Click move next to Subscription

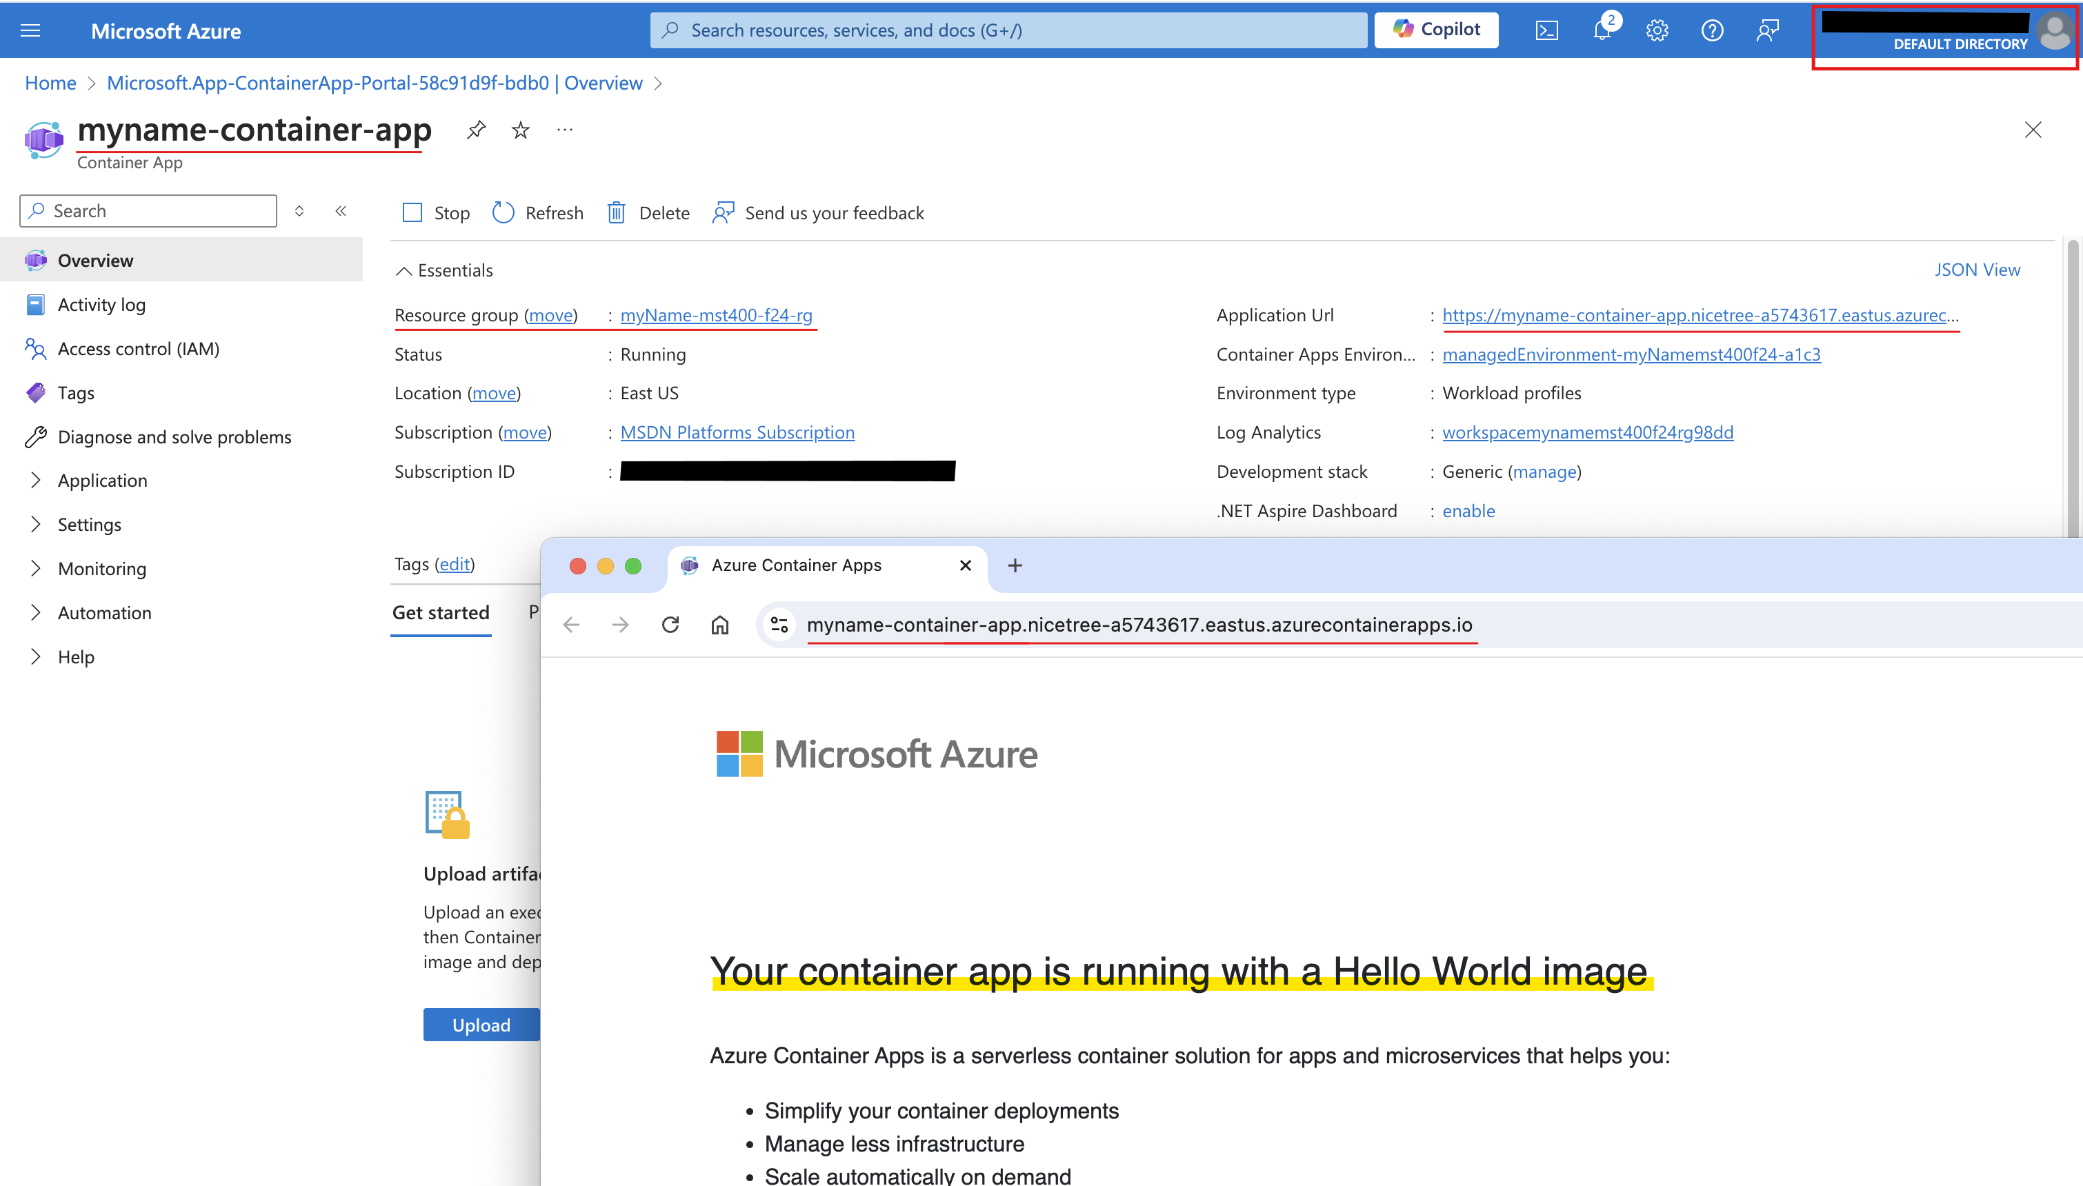525,432
